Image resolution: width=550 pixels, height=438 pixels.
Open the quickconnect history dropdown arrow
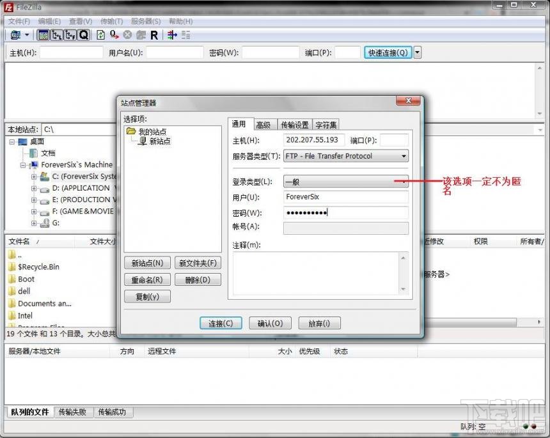[418, 52]
